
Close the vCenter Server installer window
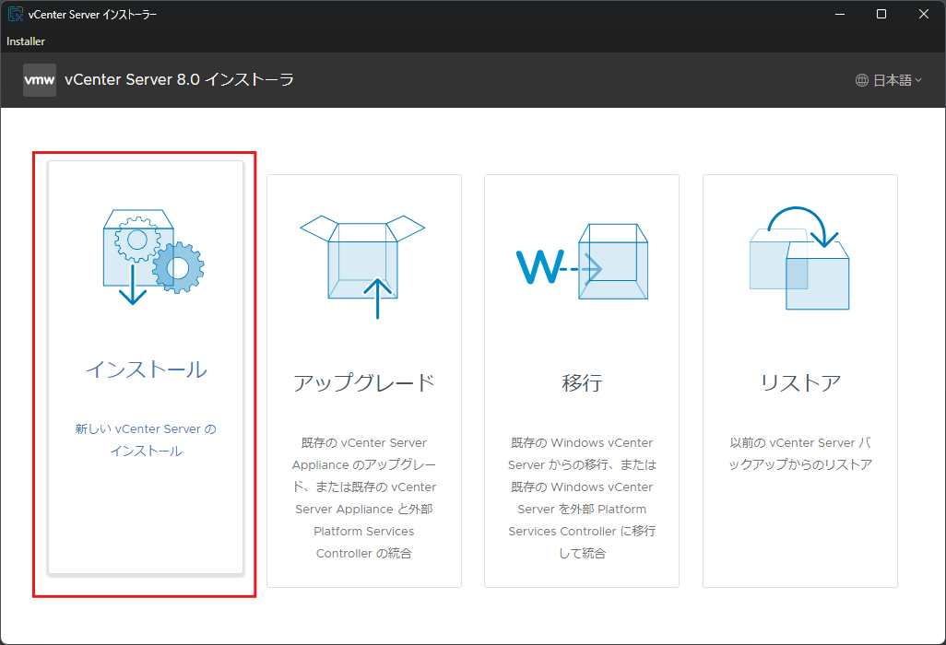tap(924, 14)
